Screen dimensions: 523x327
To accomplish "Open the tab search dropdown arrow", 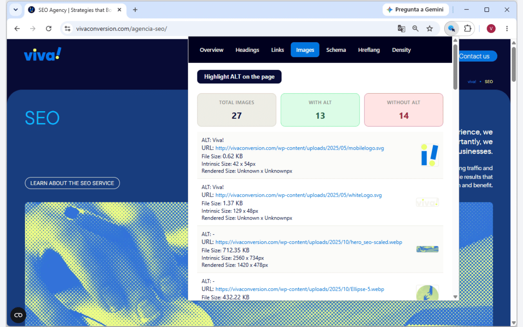I will pyautogui.click(x=16, y=10).
